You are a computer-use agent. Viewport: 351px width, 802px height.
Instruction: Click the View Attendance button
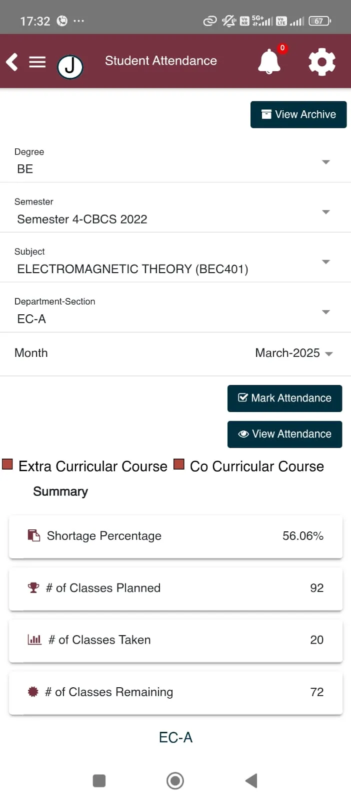284,434
